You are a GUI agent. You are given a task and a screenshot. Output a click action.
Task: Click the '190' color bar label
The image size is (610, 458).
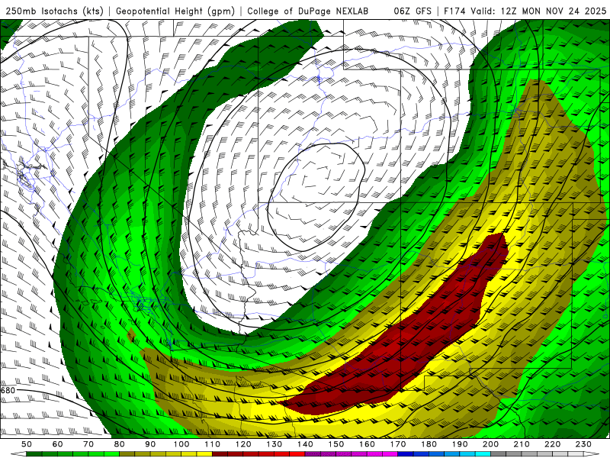coord(460,444)
